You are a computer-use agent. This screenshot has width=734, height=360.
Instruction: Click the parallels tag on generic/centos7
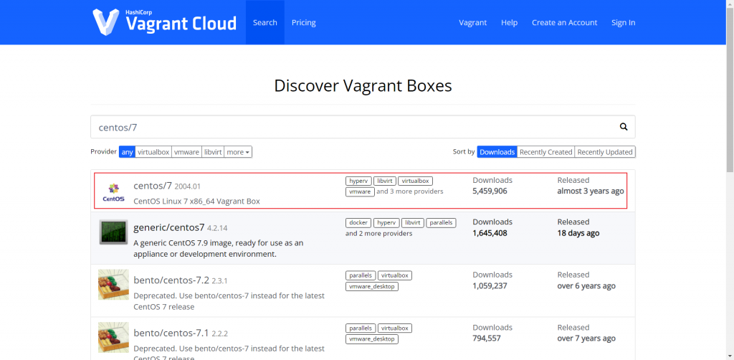441,223
